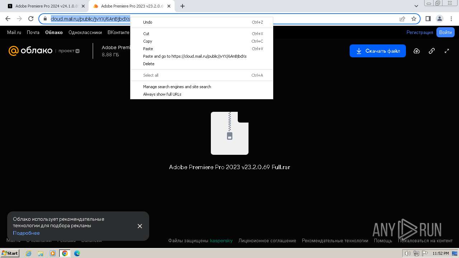The image size is (459, 258).
Task: Close the Adobe Premiere Pro 2023 tab
Action: 169,6
